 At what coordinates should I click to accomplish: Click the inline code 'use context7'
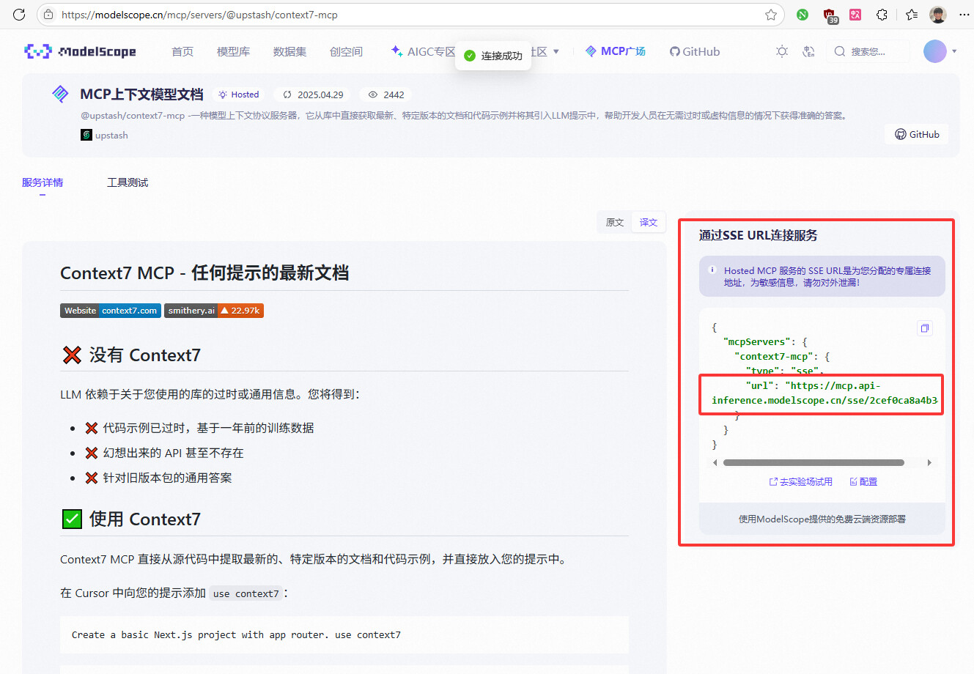[x=246, y=593]
